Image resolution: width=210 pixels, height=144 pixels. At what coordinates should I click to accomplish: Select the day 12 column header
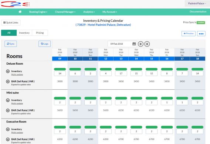pyautogui.click(x=106, y=59)
